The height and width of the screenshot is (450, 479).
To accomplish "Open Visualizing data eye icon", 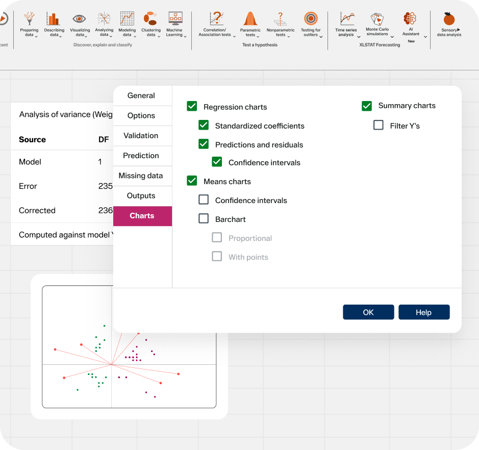I will point(79,19).
